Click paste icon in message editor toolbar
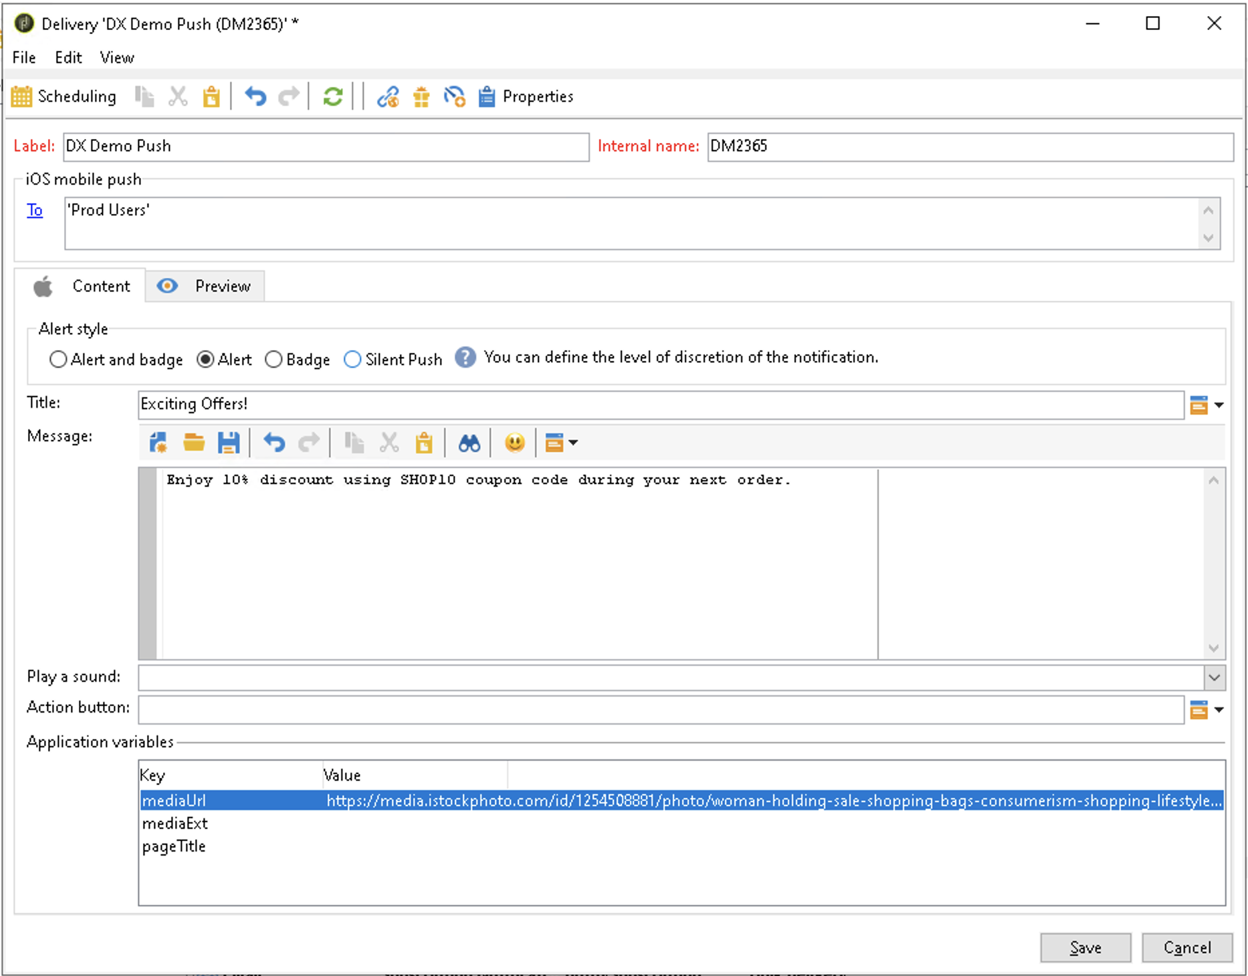This screenshot has width=1248, height=976. pyautogui.click(x=424, y=443)
